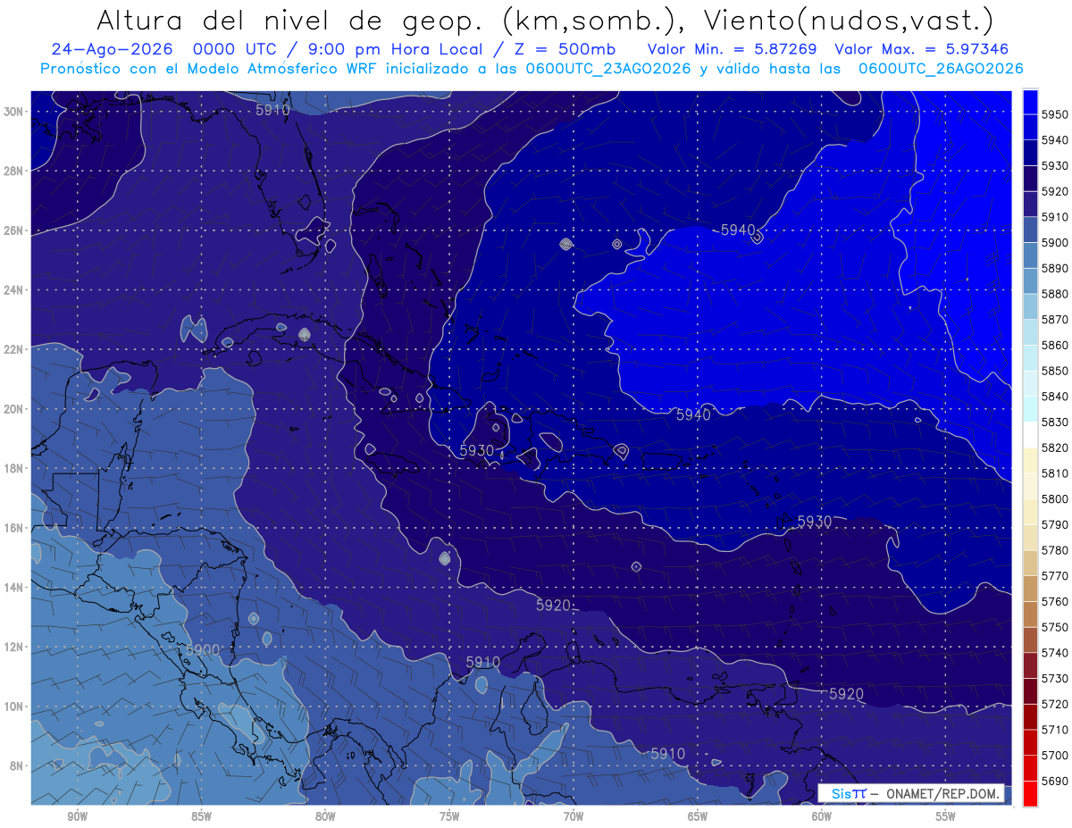Select the dark maroon swatch between 5720 and 5730
The height and width of the screenshot is (828, 1072).
coord(1030,691)
